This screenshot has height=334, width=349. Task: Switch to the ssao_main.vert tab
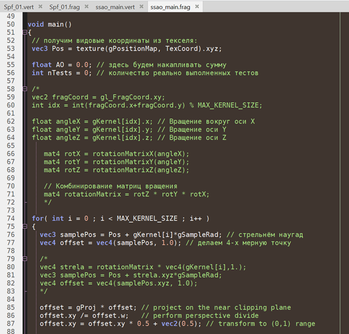(x=116, y=8)
